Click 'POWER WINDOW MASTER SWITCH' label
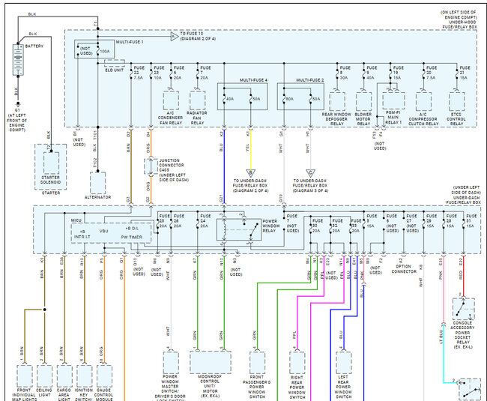 170,384
